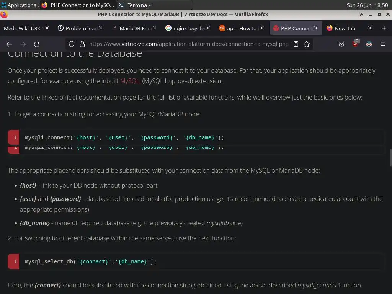This screenshot has height=294, width=392.
Task: Close the Problem loading tab
Action: click(x=101, y=28)
